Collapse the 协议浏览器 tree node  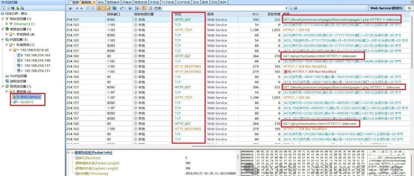(x=2, y=19)
